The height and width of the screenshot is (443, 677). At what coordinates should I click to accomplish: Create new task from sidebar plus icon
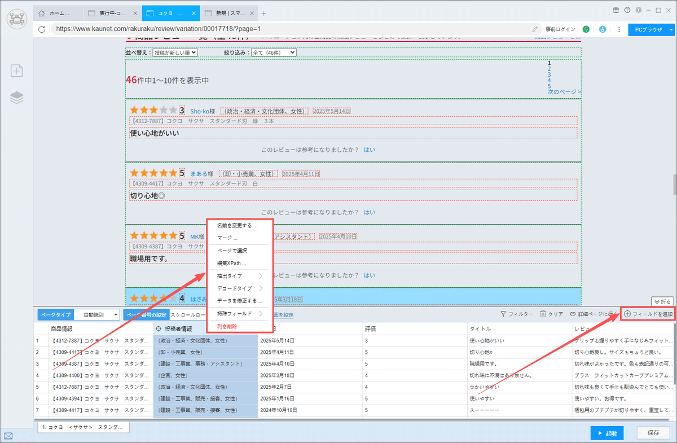(x=16, y=71)
